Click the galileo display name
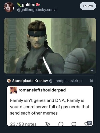 tap(29, 5)
